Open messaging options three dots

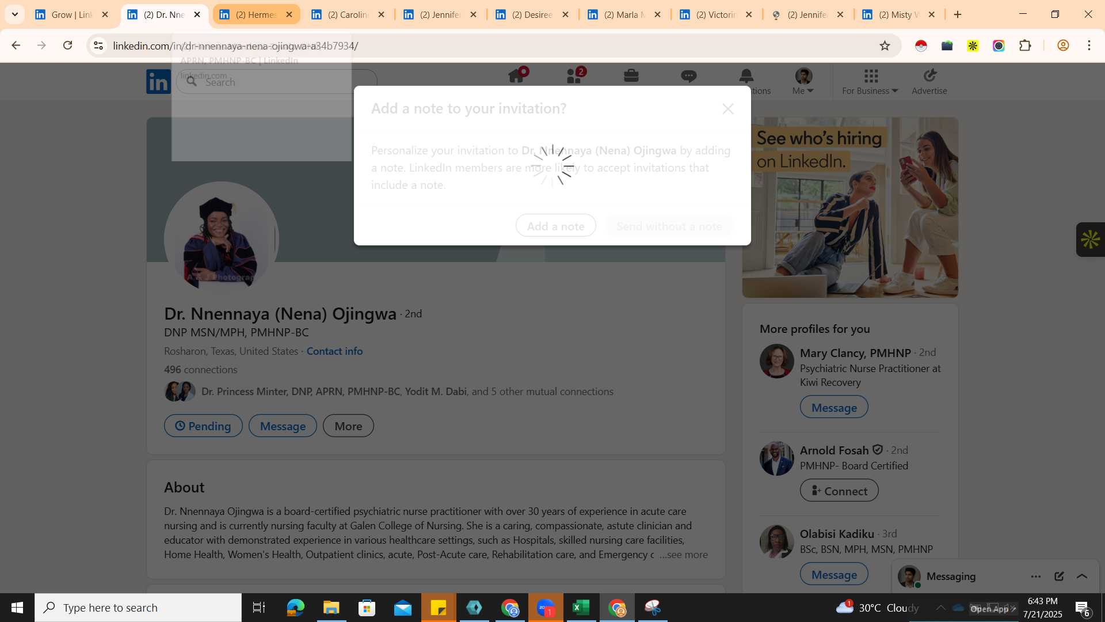[x=1036, y=577]
